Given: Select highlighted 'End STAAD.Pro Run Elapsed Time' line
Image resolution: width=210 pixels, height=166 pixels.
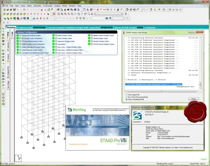Looking at the screenshot, I should click(154, 84).
